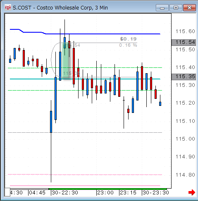The width and height of the screenshot is (198, 201).
Task: Click the 115.20 price scale label
Action: point(185,103)
